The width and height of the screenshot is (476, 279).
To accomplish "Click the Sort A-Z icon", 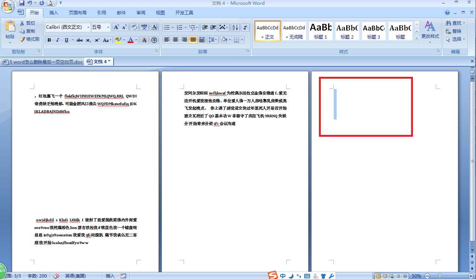I will tap(235, 28).
